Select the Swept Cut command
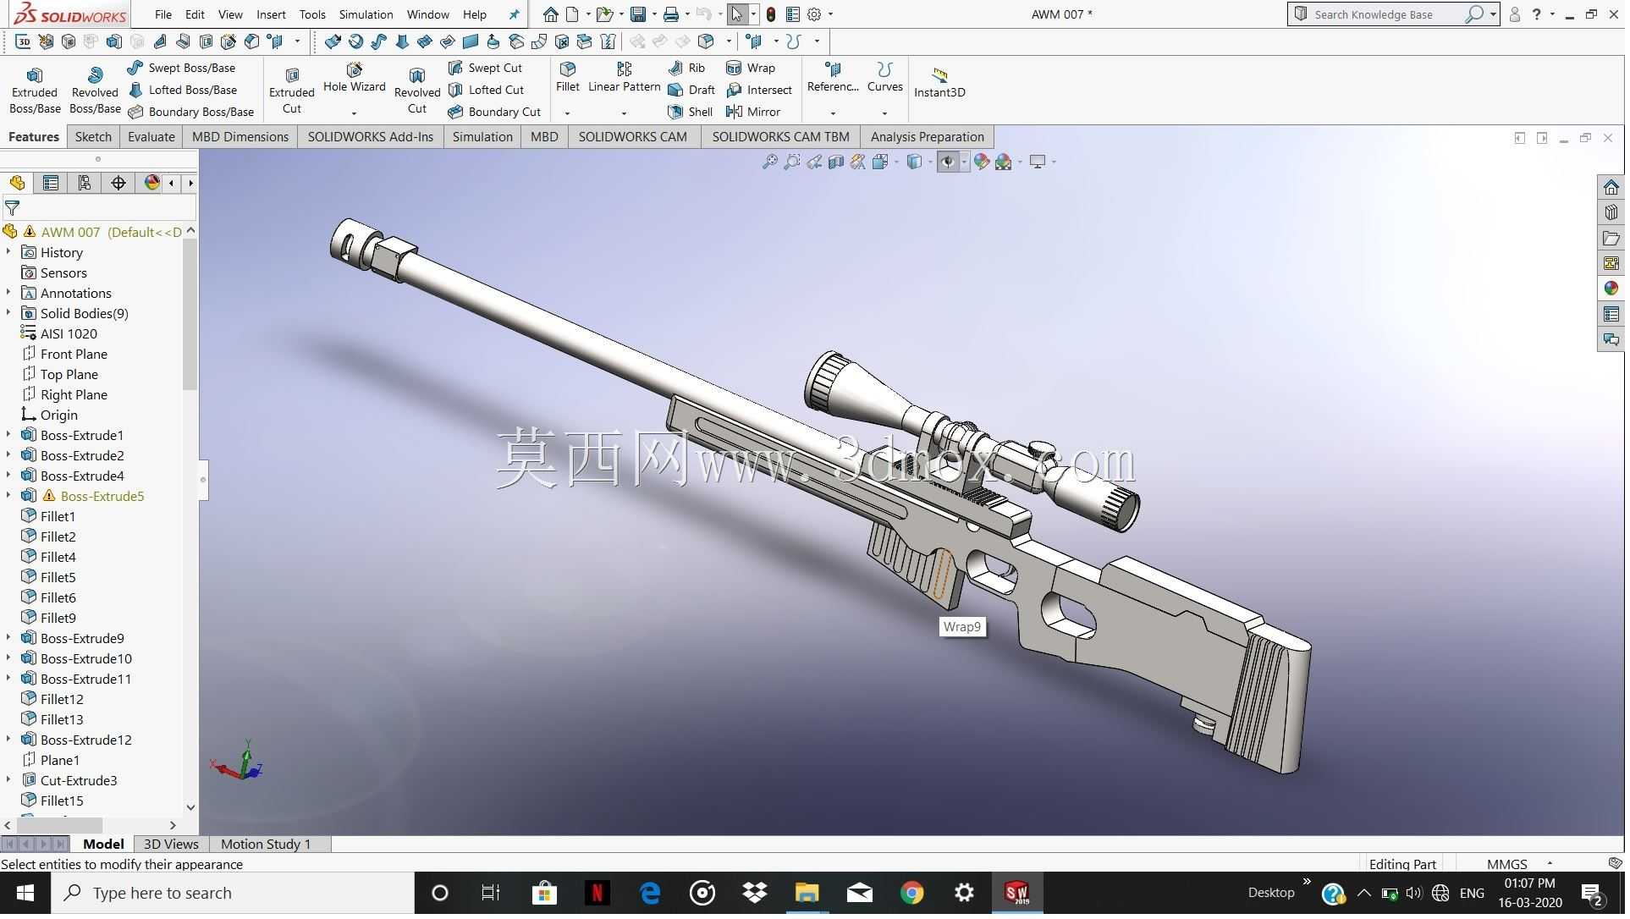Viewport: 1630px width, 919px height. 486,68
